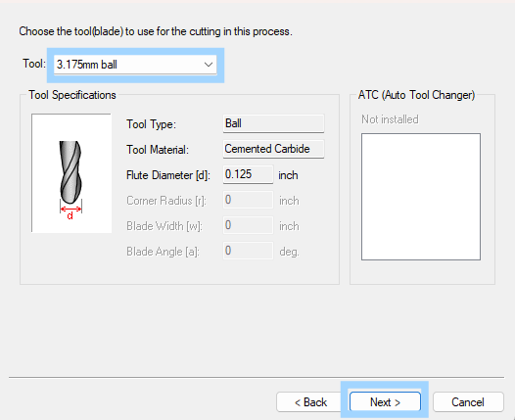The height and width of the screenshot is (420, 515).
Task: Select the Tool Type field showing Ball
Action: 273,123
